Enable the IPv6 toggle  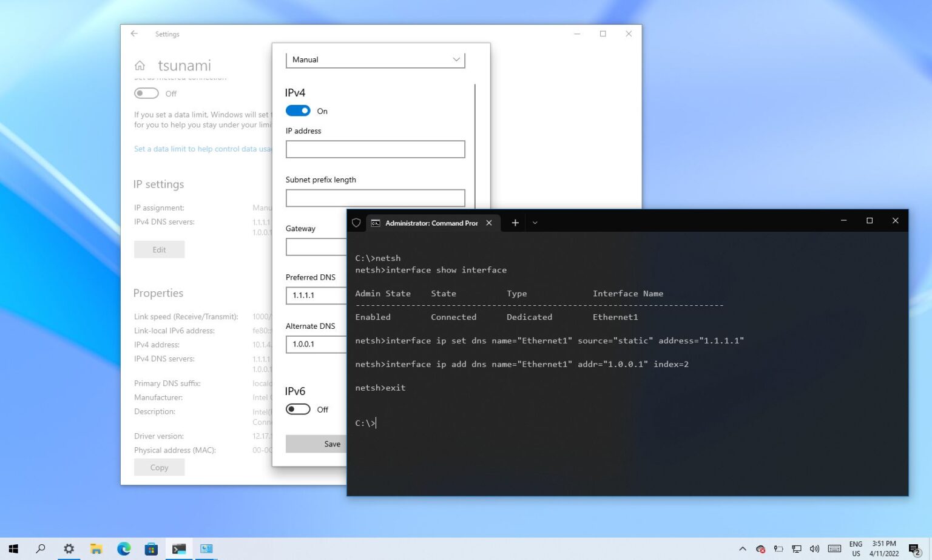(x=298, y=409)
